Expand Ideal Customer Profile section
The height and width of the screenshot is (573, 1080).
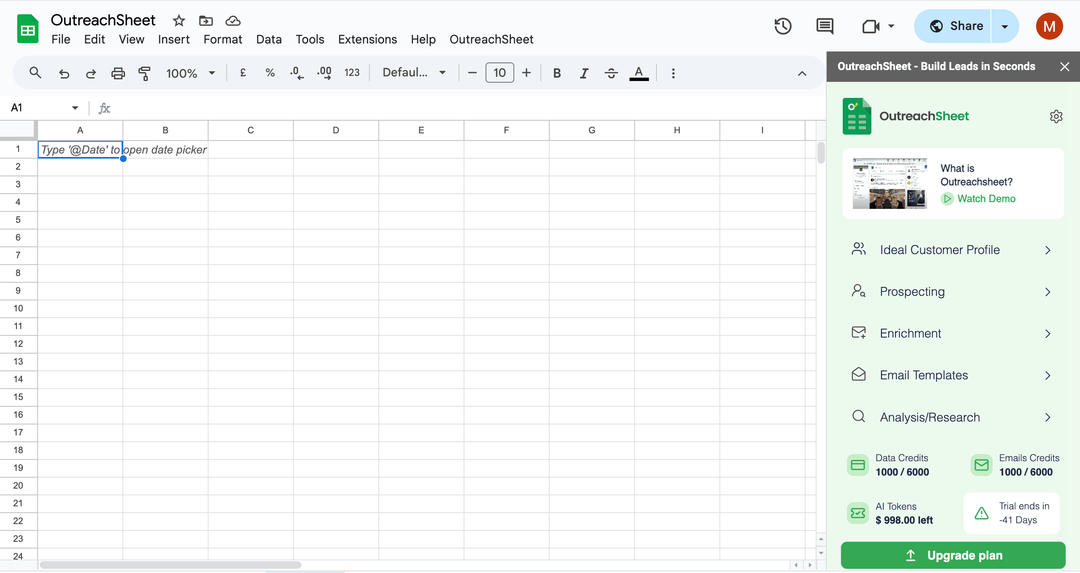[952, 250]
